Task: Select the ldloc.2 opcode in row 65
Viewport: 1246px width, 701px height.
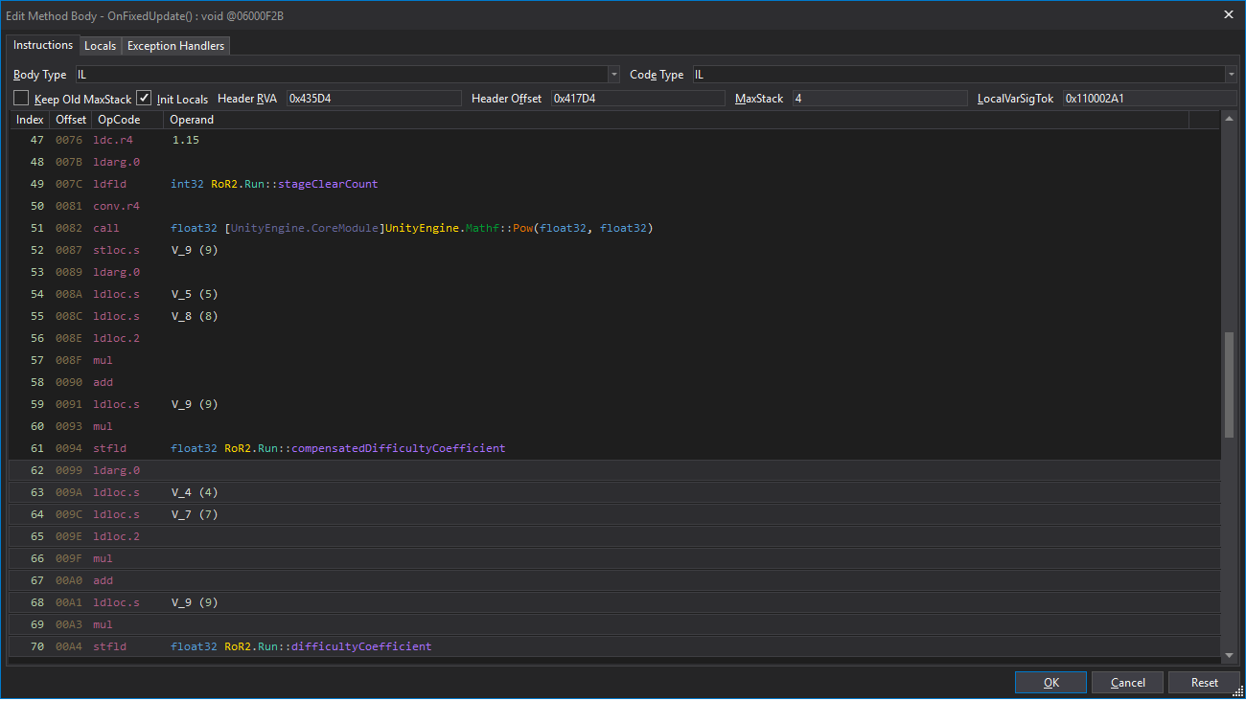Action: (x=116, y=536)
